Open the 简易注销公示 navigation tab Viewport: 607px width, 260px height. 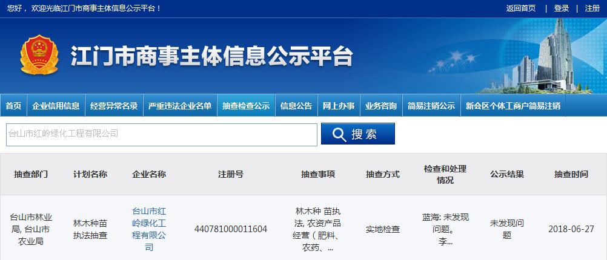click(431, 105)
